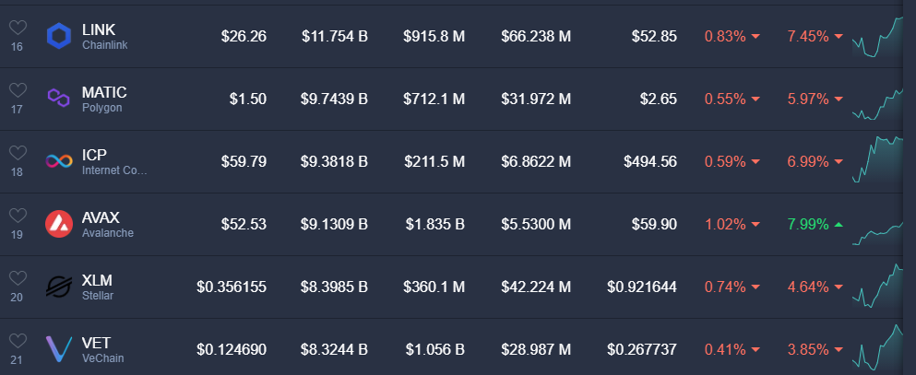Click the Polygon MATIC logo icon

(x=59, y=98)
